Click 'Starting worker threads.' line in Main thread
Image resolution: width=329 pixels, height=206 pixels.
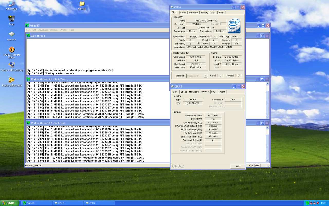[51, 73]
